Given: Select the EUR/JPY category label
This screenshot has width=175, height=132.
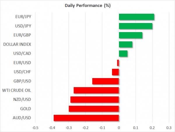Looking at the screenshot, I should pyautogui.click(x=23, y=17).
